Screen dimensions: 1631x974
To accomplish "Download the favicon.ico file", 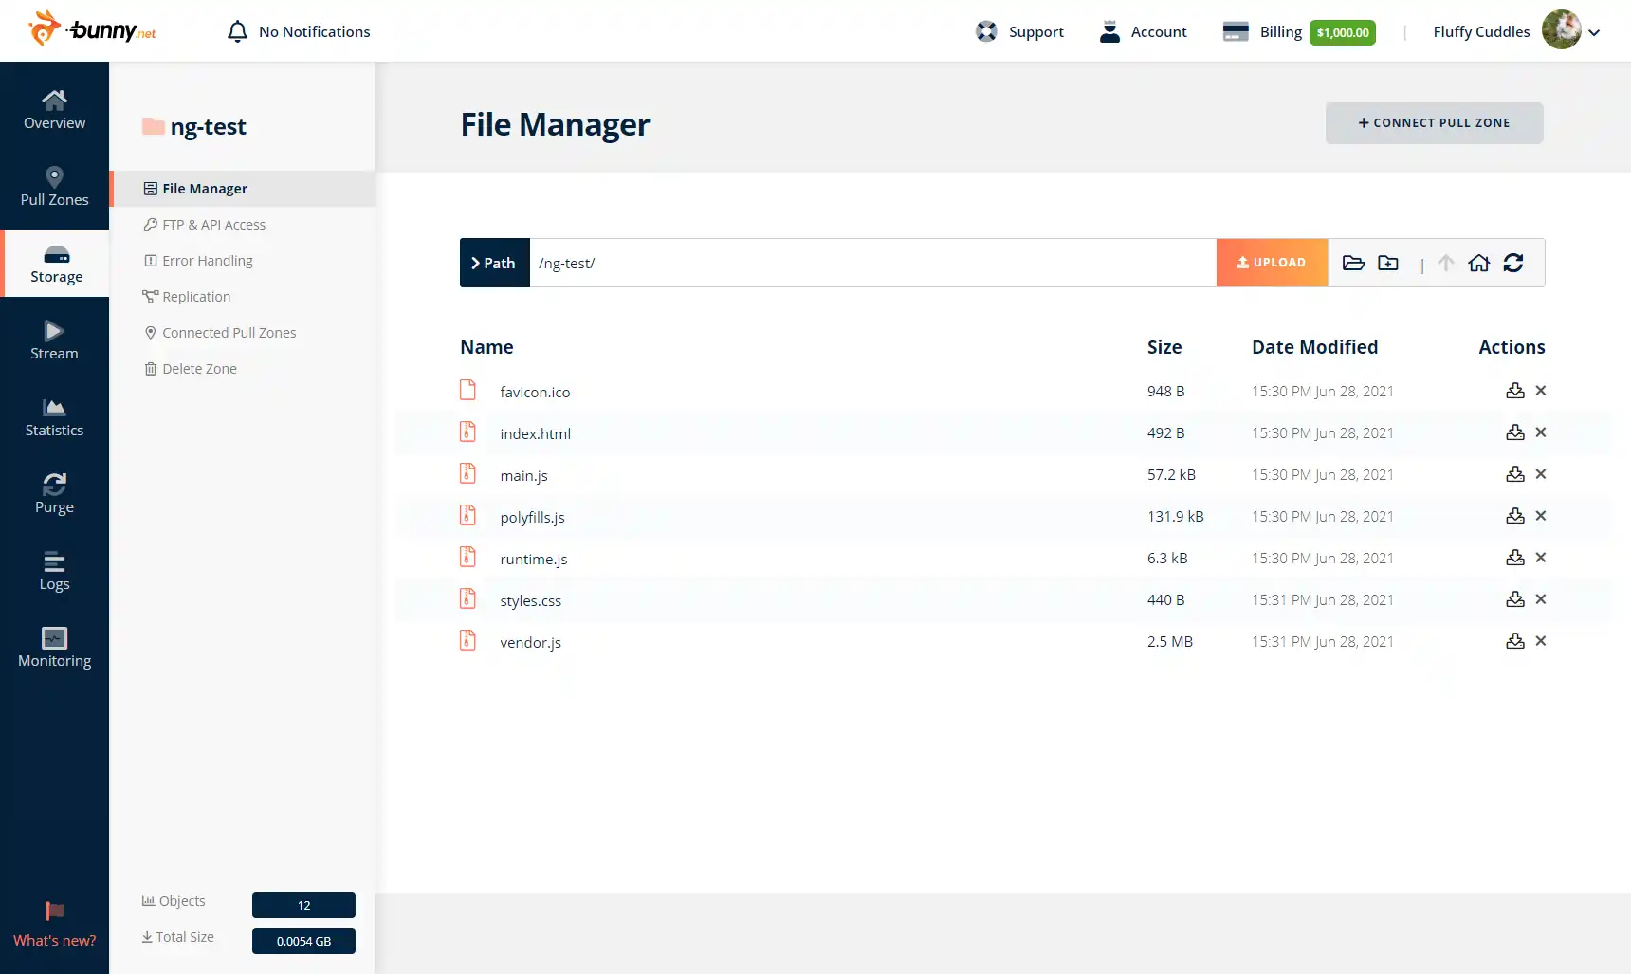I will [1514, 391].
